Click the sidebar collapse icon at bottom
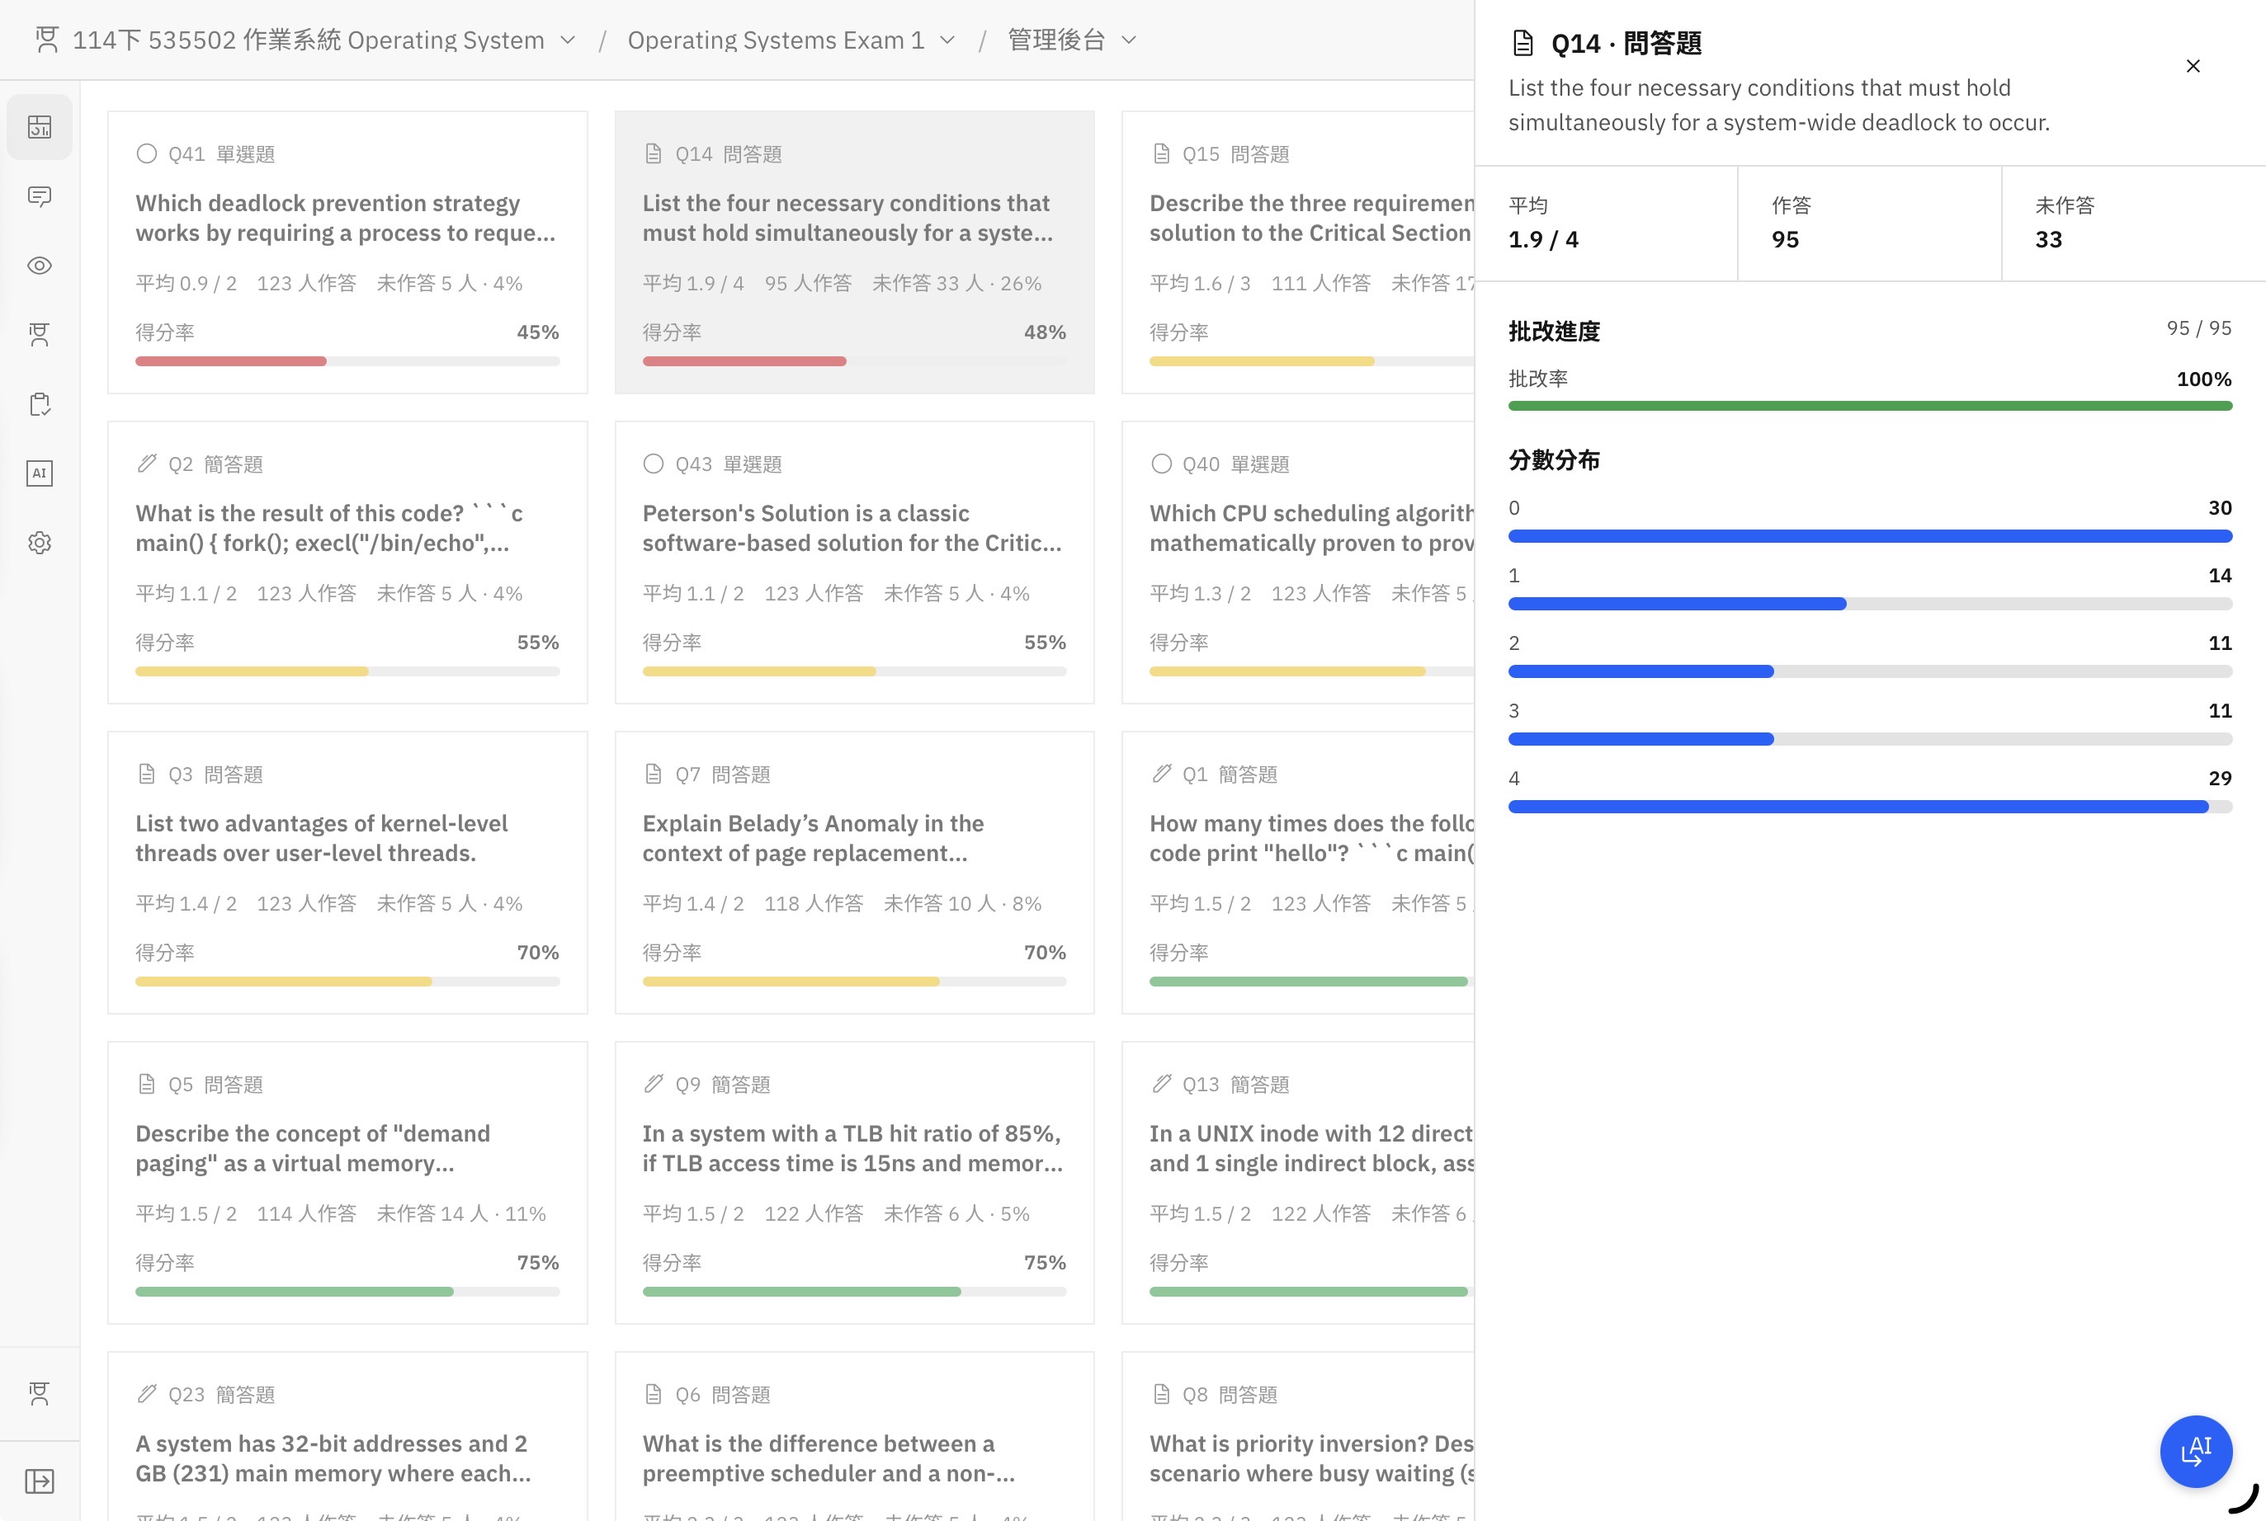The height and width of the screenshot is (1521, 2266). click(x=40, y=1481)
